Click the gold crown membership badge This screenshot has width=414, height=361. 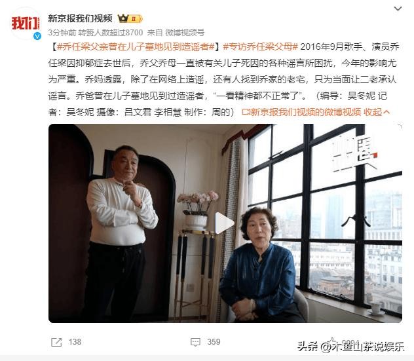click(x=130, y=19)
